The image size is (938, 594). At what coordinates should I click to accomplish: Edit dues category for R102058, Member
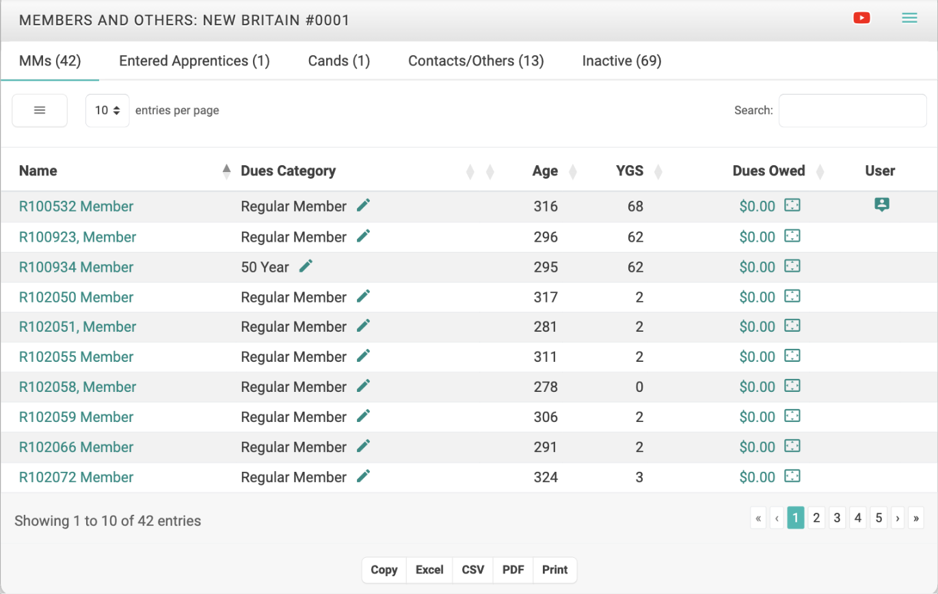(364, 385)
